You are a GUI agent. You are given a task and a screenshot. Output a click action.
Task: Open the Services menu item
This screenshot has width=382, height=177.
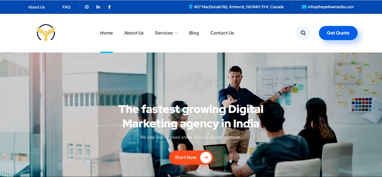click(x=164, y=33)
